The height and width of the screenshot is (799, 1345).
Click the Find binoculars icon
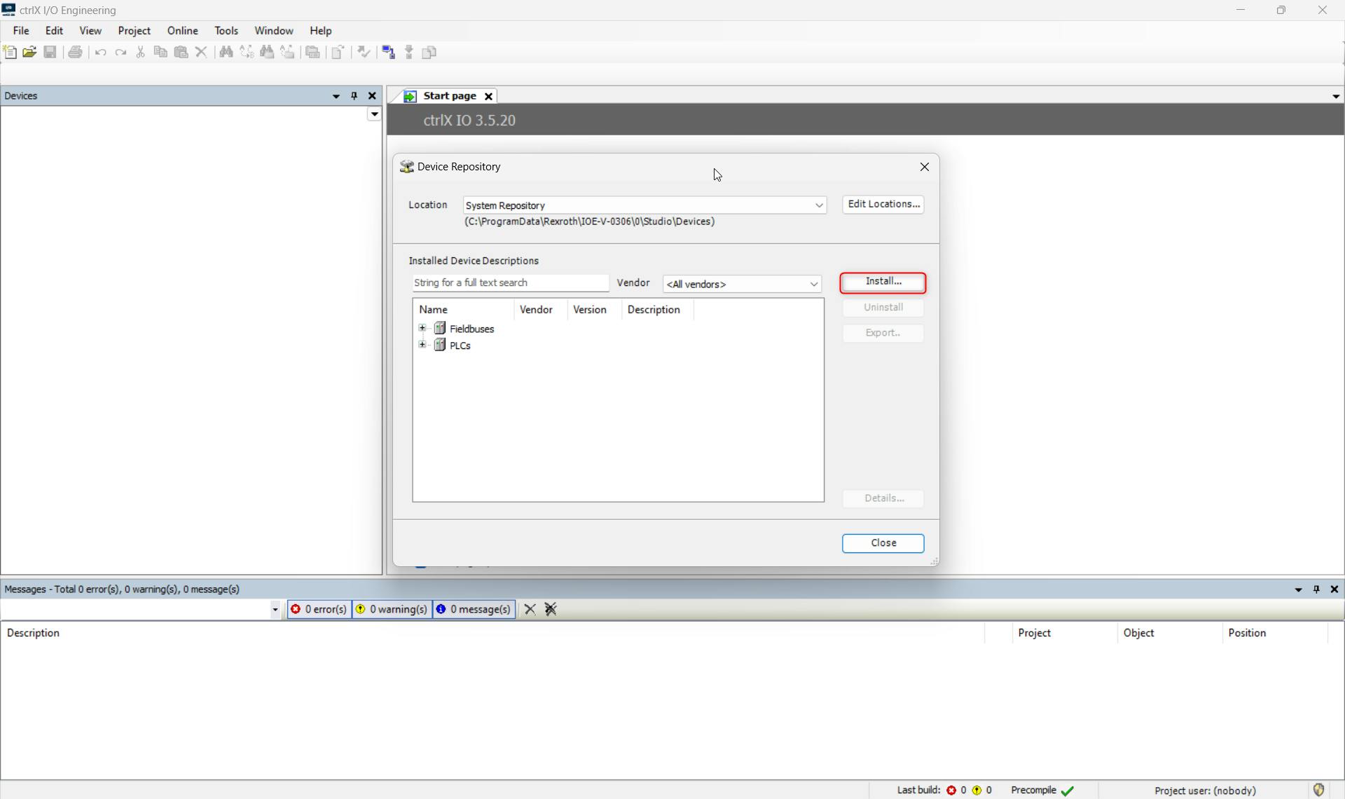tap(226, 52)
